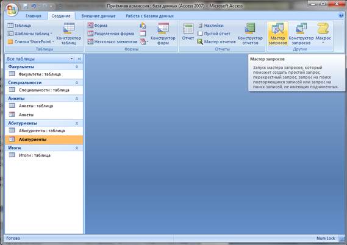Create a Разделенная форма split form

coord(111,34)
